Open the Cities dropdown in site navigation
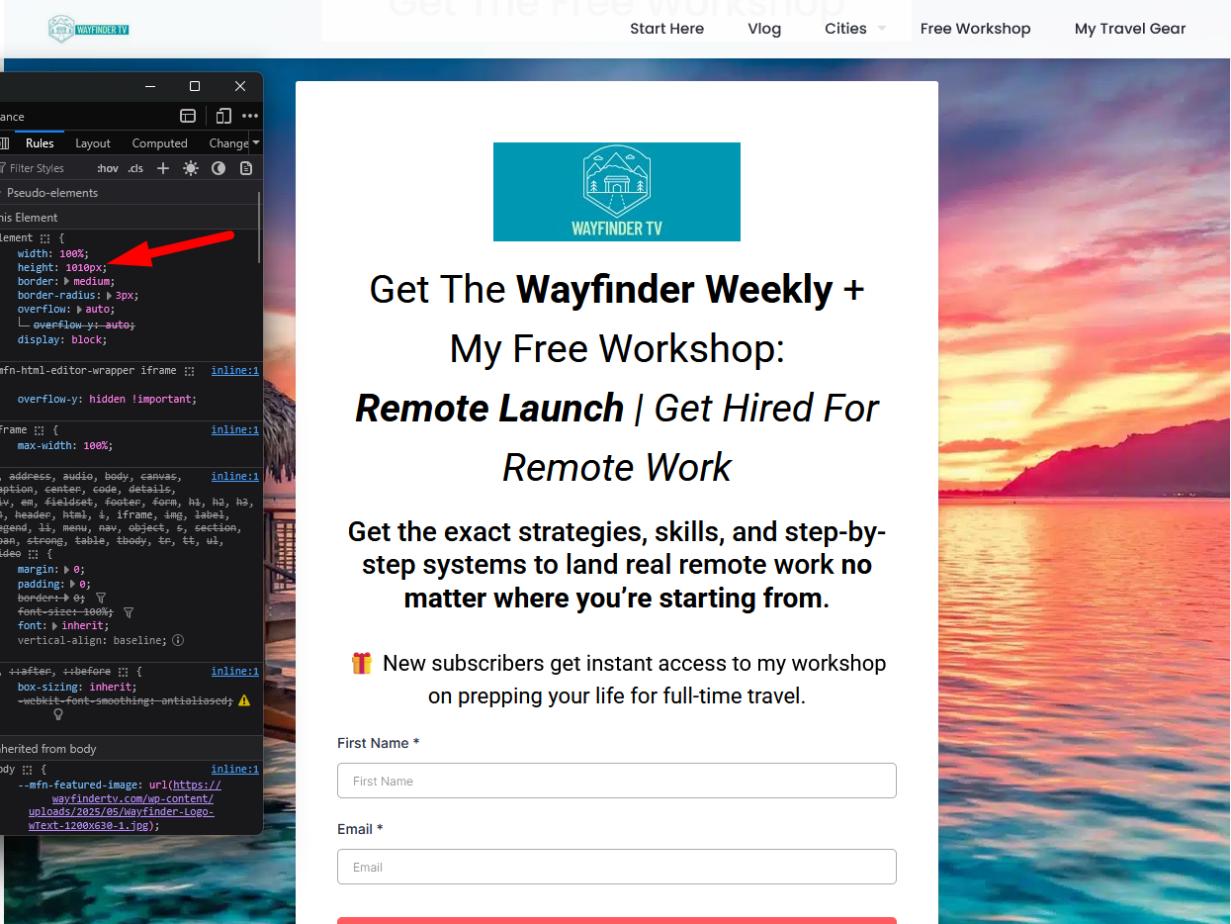The height and width of the screenshot is (924, 1231). point(855,29)
